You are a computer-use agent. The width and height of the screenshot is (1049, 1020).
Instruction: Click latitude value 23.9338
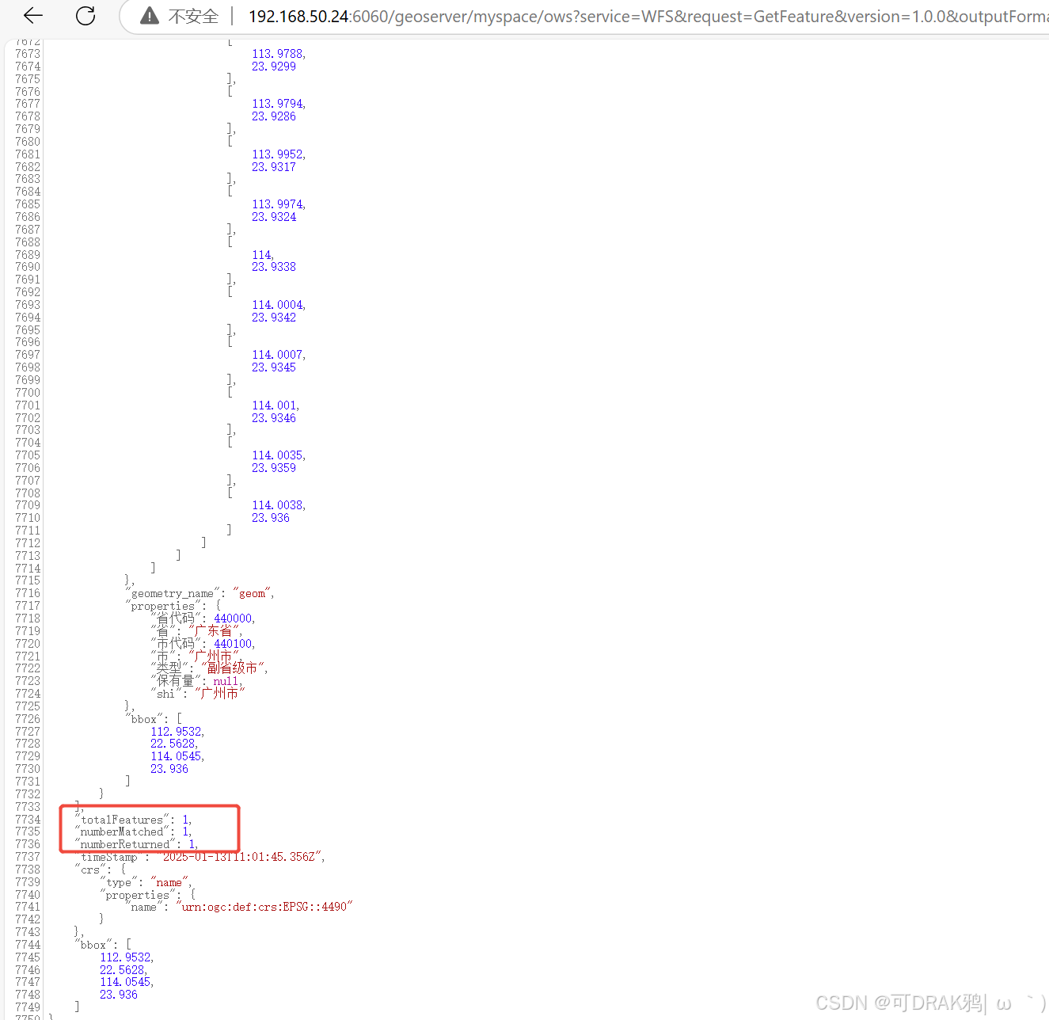click(x=274, y=267)
